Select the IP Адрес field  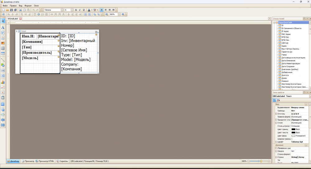[x=285, y=31]
